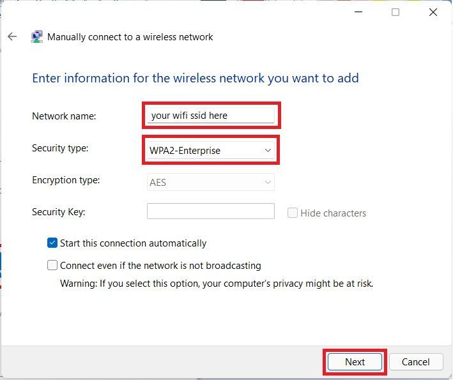Click the Security type chevron arrow
Screen dimensions: 453x380
tap(268, 151)
